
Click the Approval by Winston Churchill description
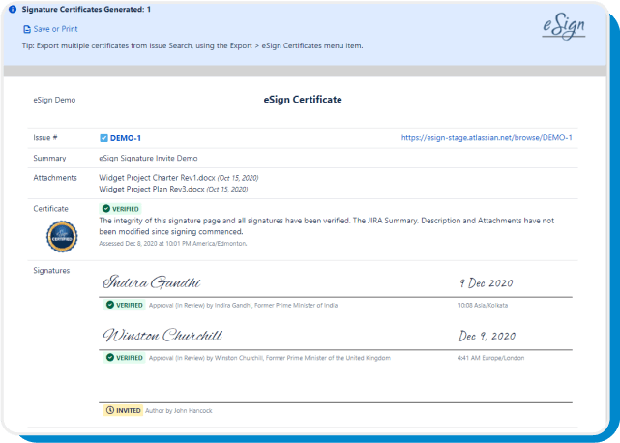click(x=270, y=358)
